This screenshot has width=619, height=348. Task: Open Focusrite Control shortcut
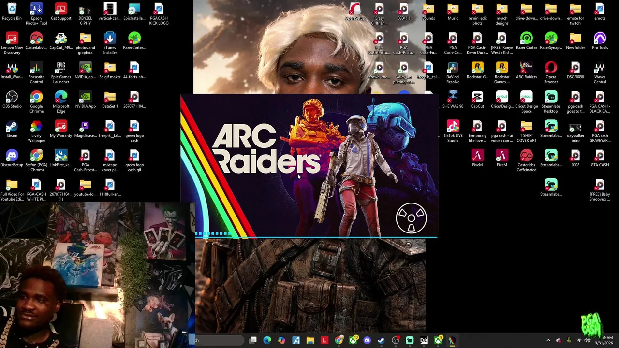pyautogui.click(x=36, y=73)
